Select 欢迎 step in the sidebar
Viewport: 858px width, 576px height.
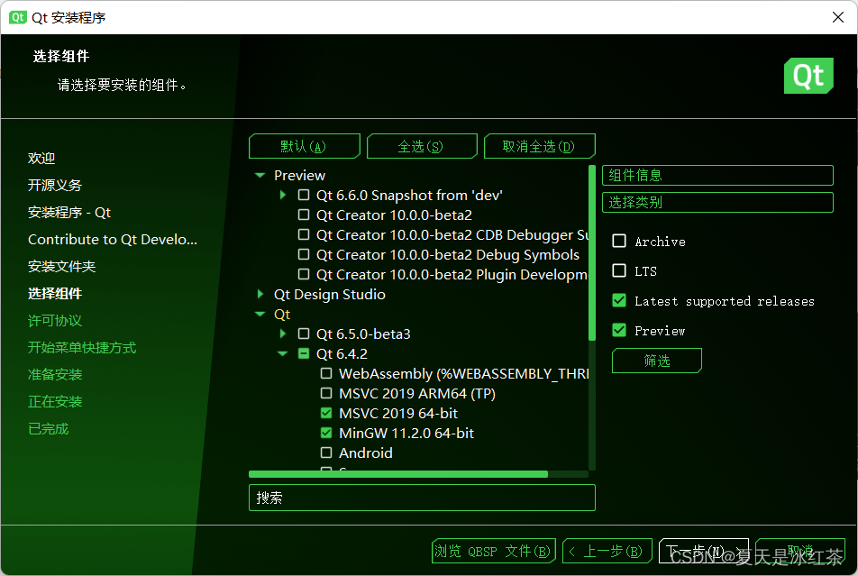click(x=41, y=159)
